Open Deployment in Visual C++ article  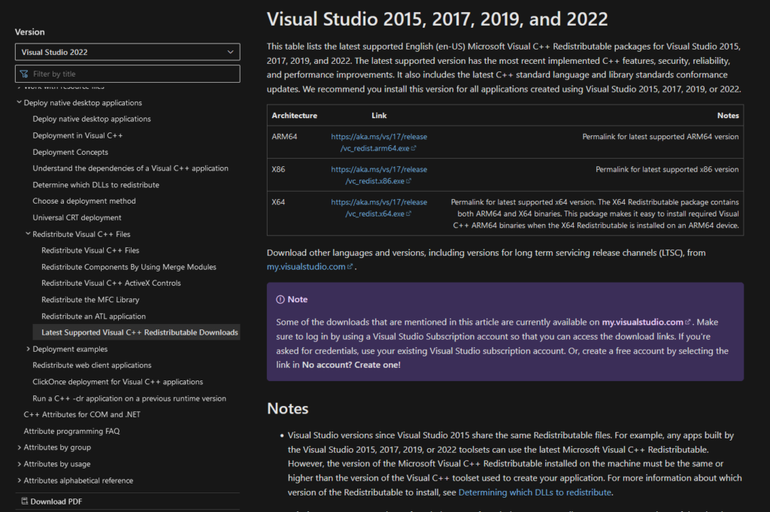tap(77, 135)
